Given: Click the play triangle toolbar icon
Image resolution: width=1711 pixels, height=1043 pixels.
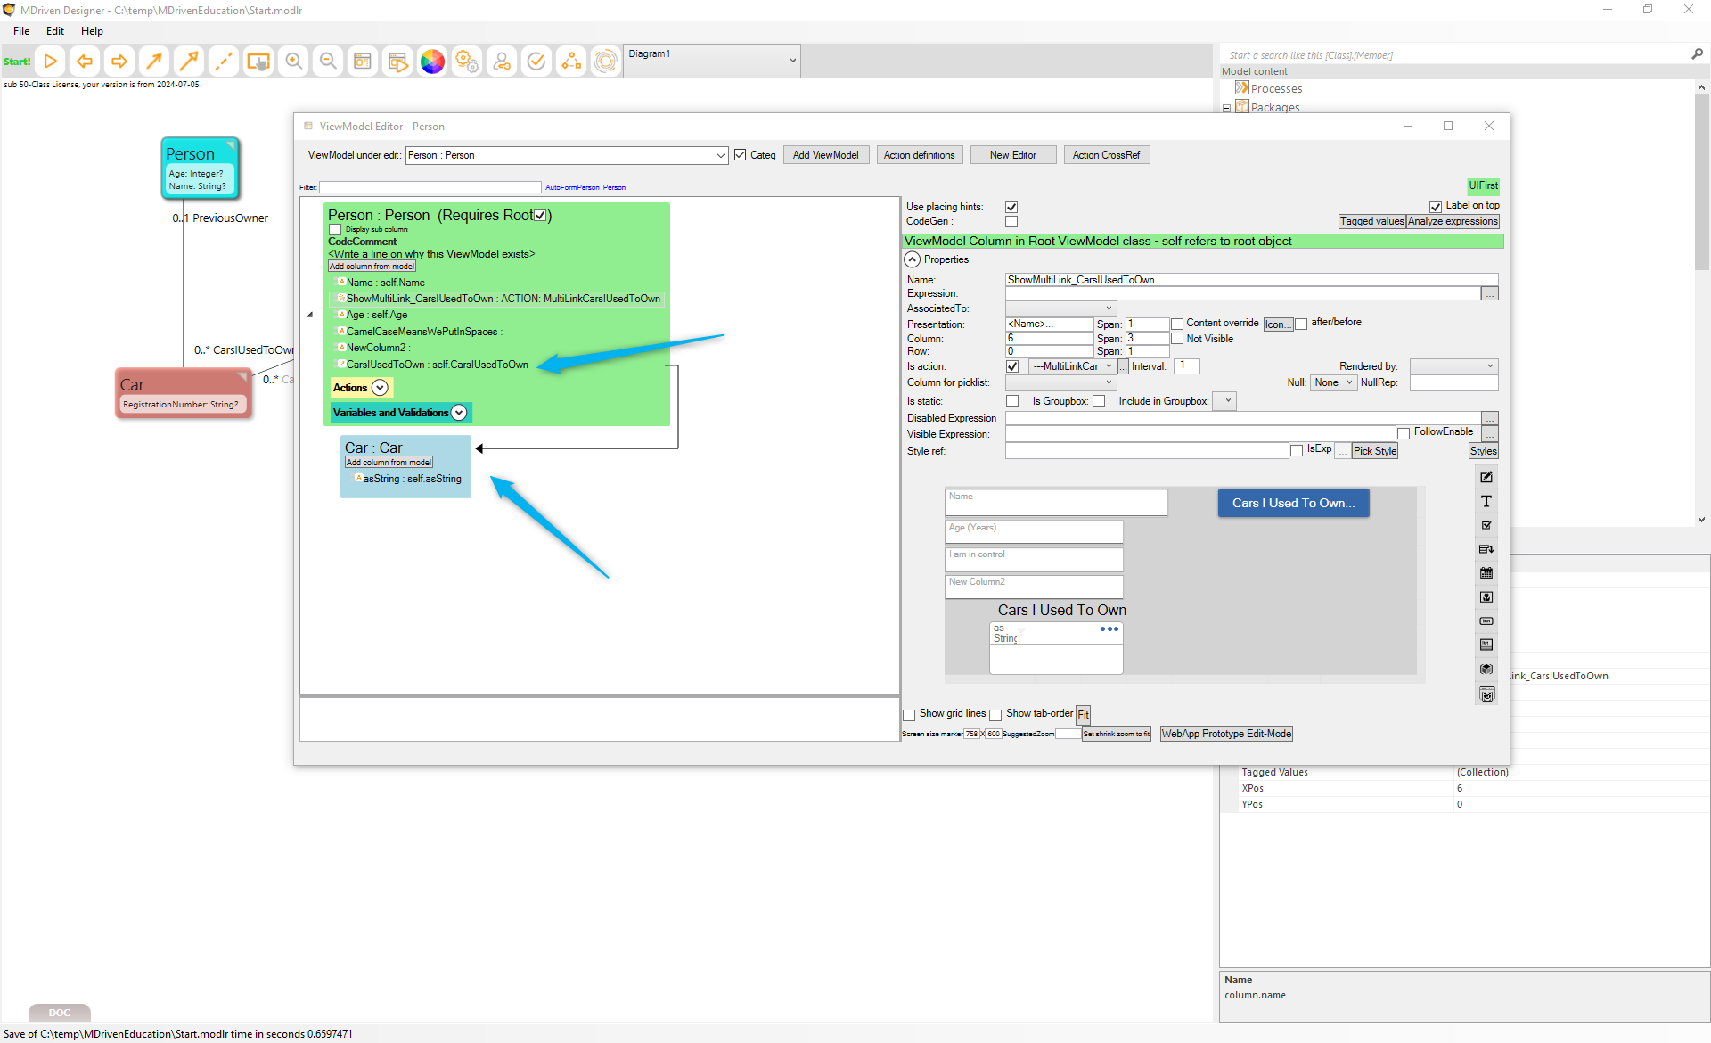Looking at the screenshot, I should (x=51, y=61).
